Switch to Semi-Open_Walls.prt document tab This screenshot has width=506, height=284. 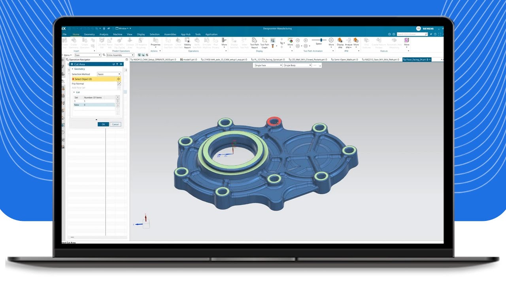tap(344, 60)
